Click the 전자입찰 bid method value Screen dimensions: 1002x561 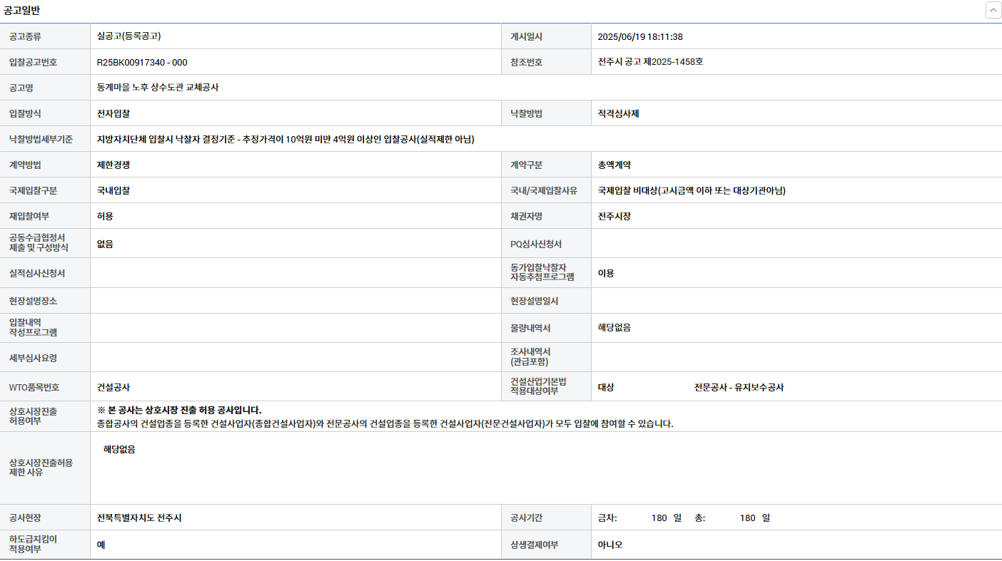click(x=113, y=113)
